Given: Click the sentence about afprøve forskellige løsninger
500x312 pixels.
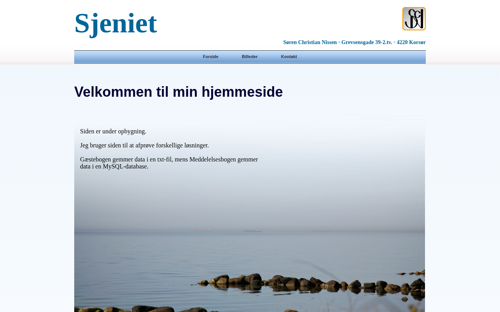Looking at the screenshot, I should point(145,145).
